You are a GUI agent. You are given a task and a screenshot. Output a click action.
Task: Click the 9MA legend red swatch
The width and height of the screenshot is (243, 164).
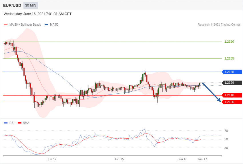19,123
